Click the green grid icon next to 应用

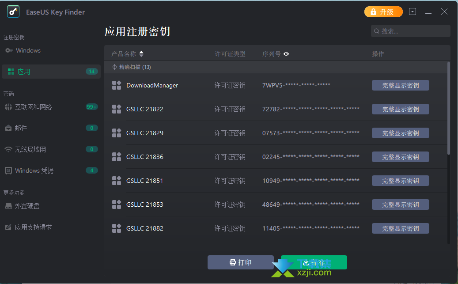pyautogui.click(x=11, y=72)
